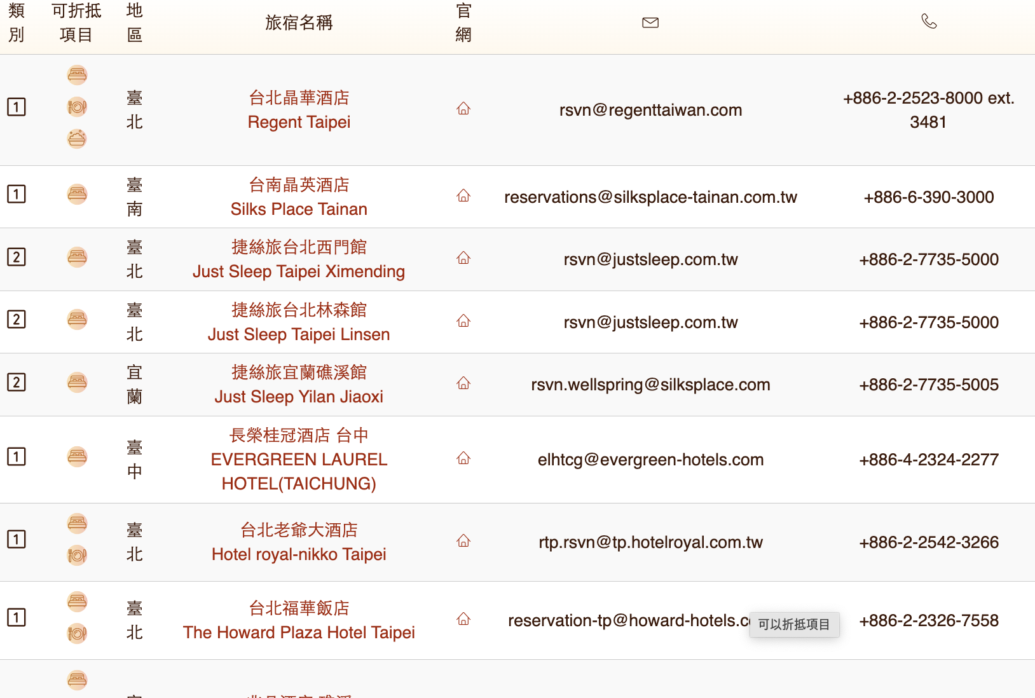This screenshot has width=1035, height=698.
Task: Open Hotel royal-nikko Taipei home icon
Action: (x=463, y=541)
